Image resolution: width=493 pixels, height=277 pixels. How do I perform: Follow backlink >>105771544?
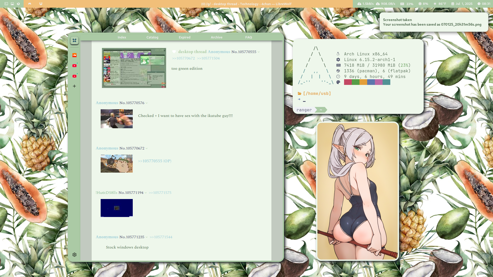point(161,237)
